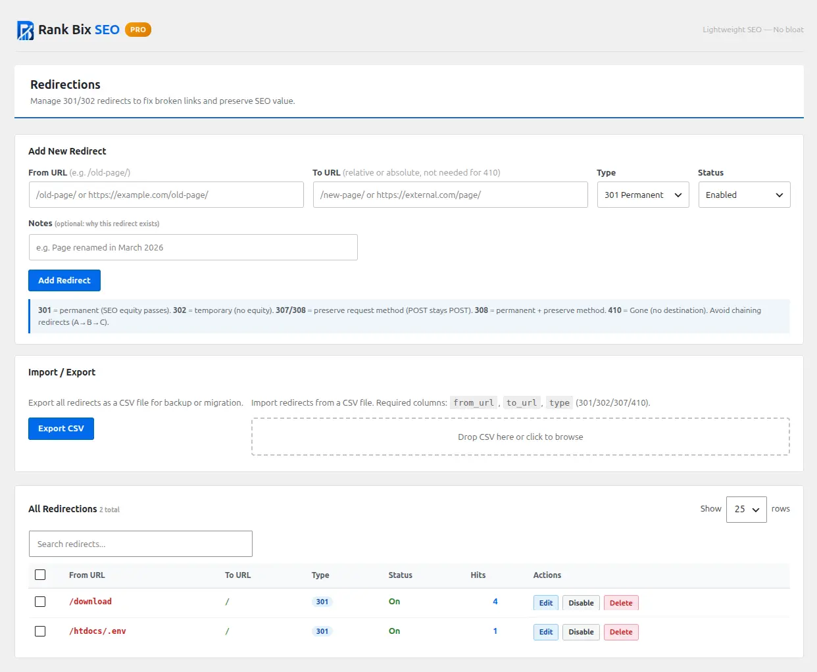Click the Type column header
Screen dimensions: 817x672
click(320, 575)
